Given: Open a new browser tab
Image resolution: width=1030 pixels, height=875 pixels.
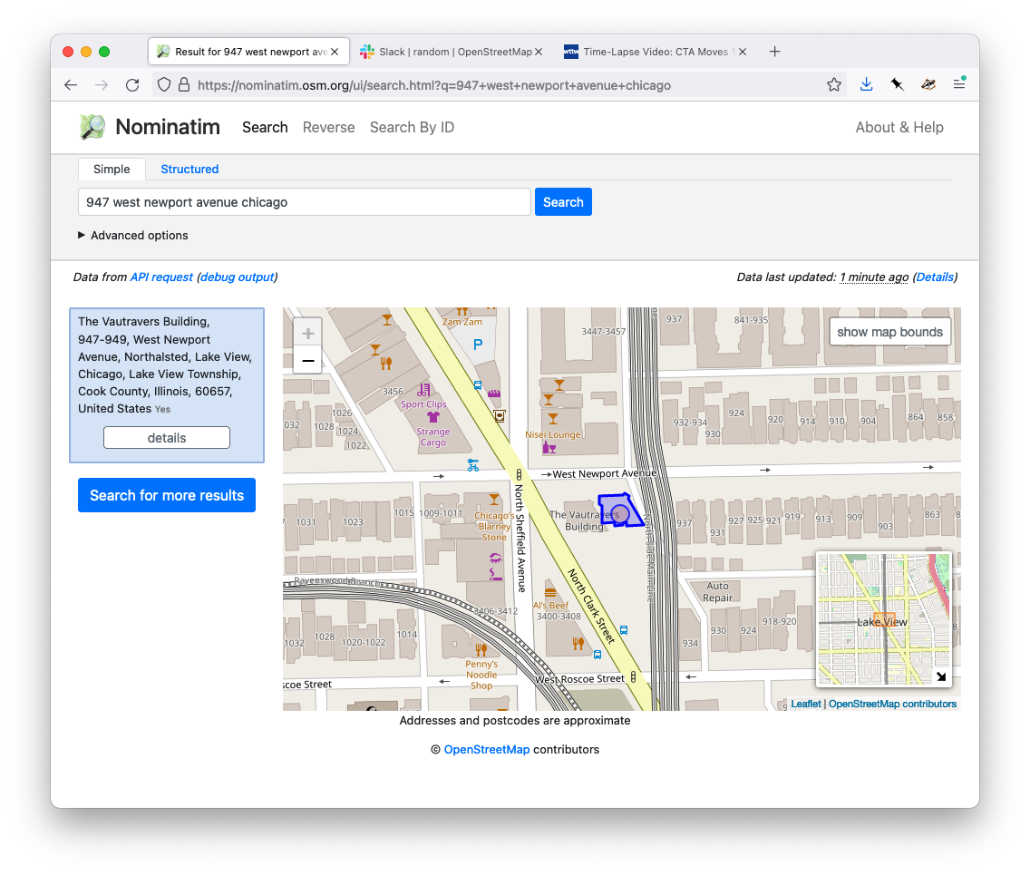Looking at the screenshot, I should click(x=774, y=52).
